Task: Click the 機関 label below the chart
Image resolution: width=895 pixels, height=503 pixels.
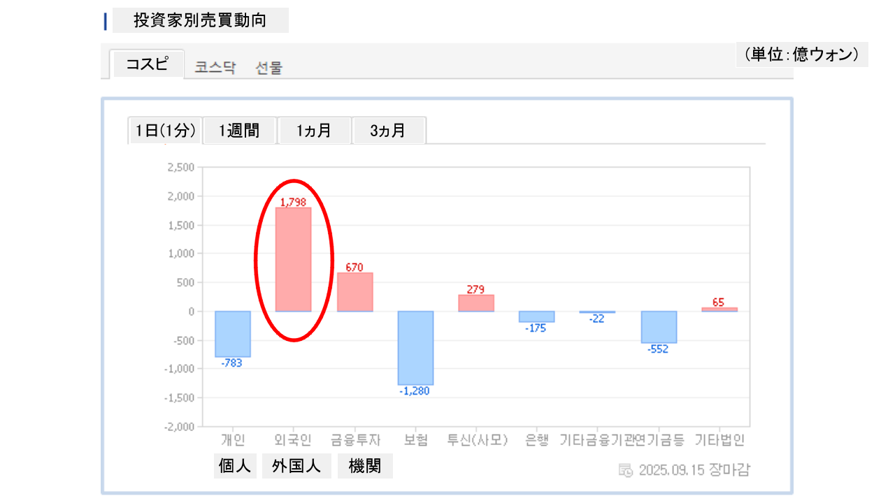Action: [365, 466]
